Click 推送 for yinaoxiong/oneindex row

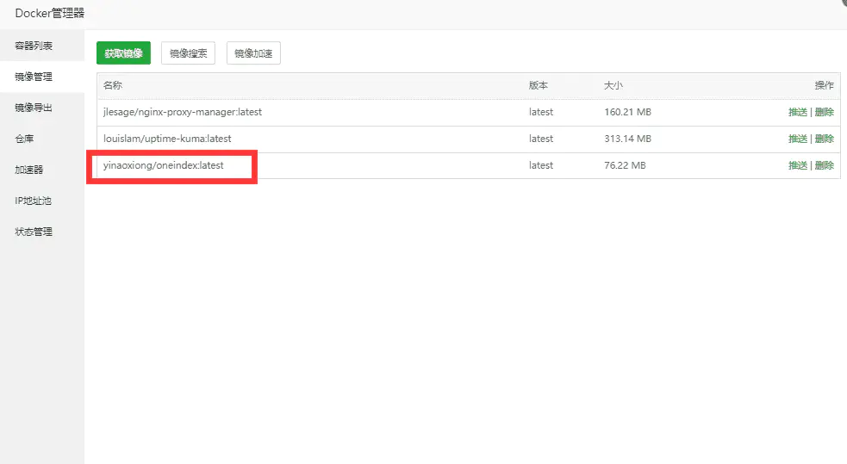click(x=798, y=165)
